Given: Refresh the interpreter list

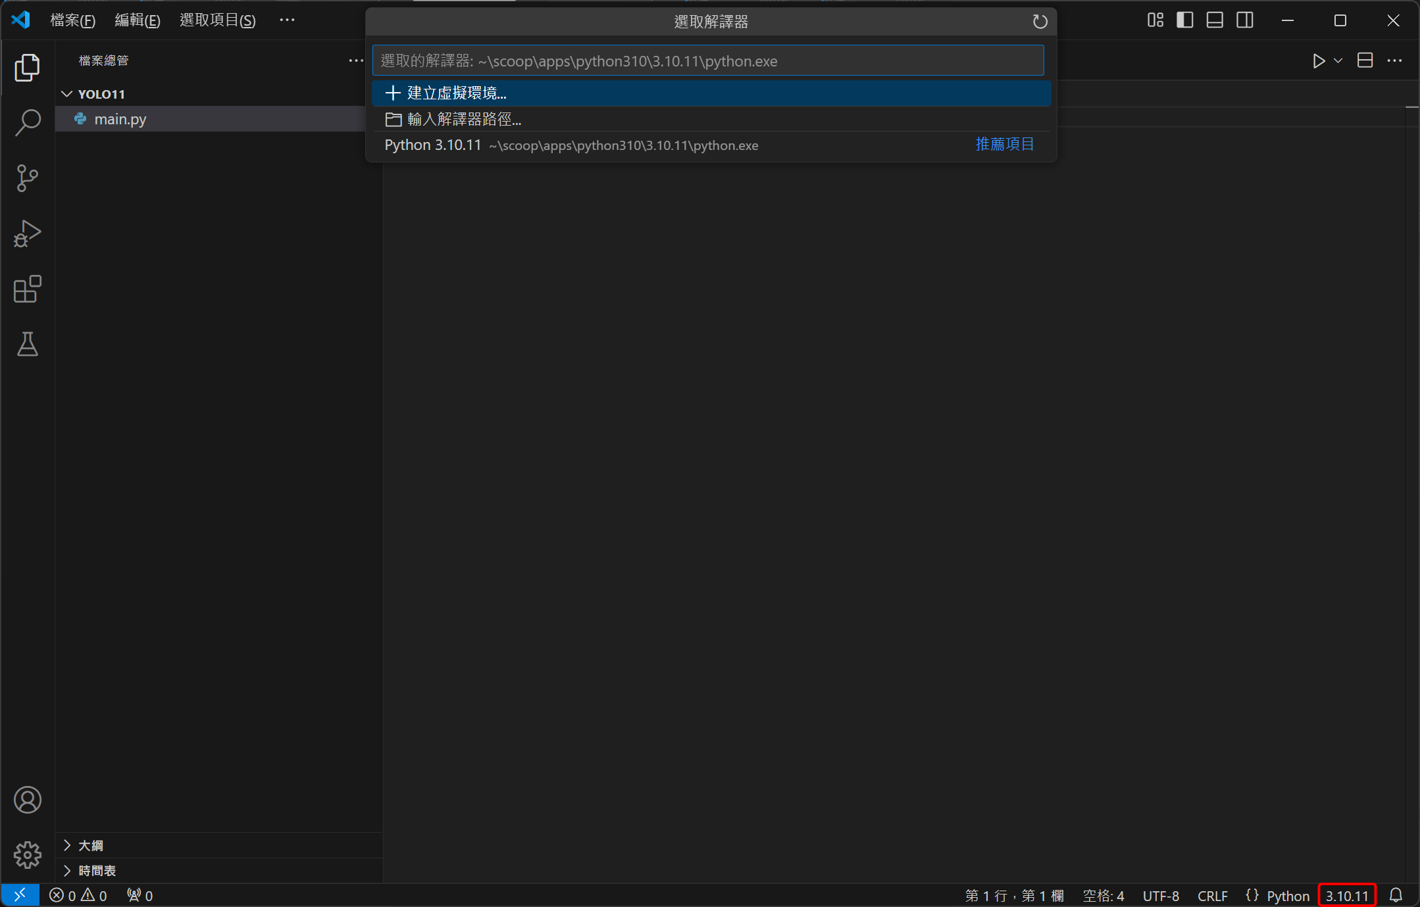Looking at the screenshot, I should pos(1040,22).
